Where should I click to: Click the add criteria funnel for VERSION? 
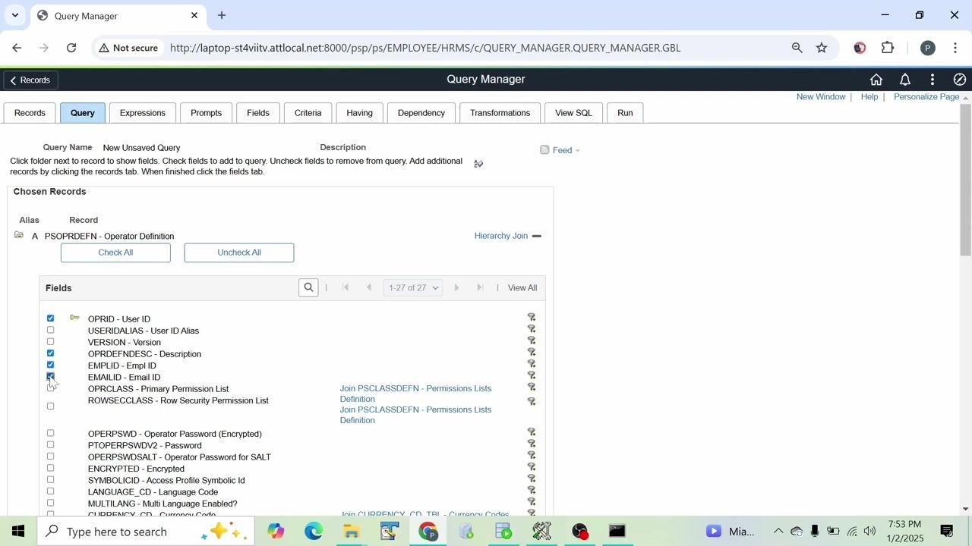point(532,341)
